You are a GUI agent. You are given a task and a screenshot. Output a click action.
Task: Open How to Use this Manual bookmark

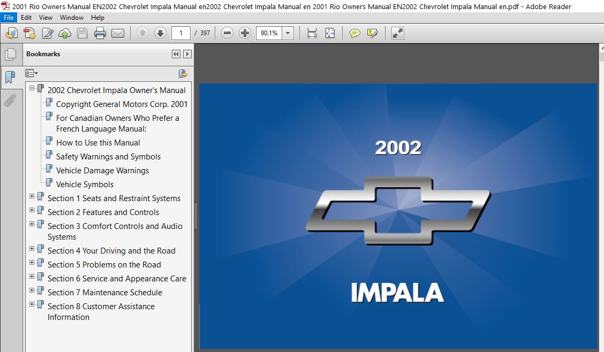click(x=98, y=143)
